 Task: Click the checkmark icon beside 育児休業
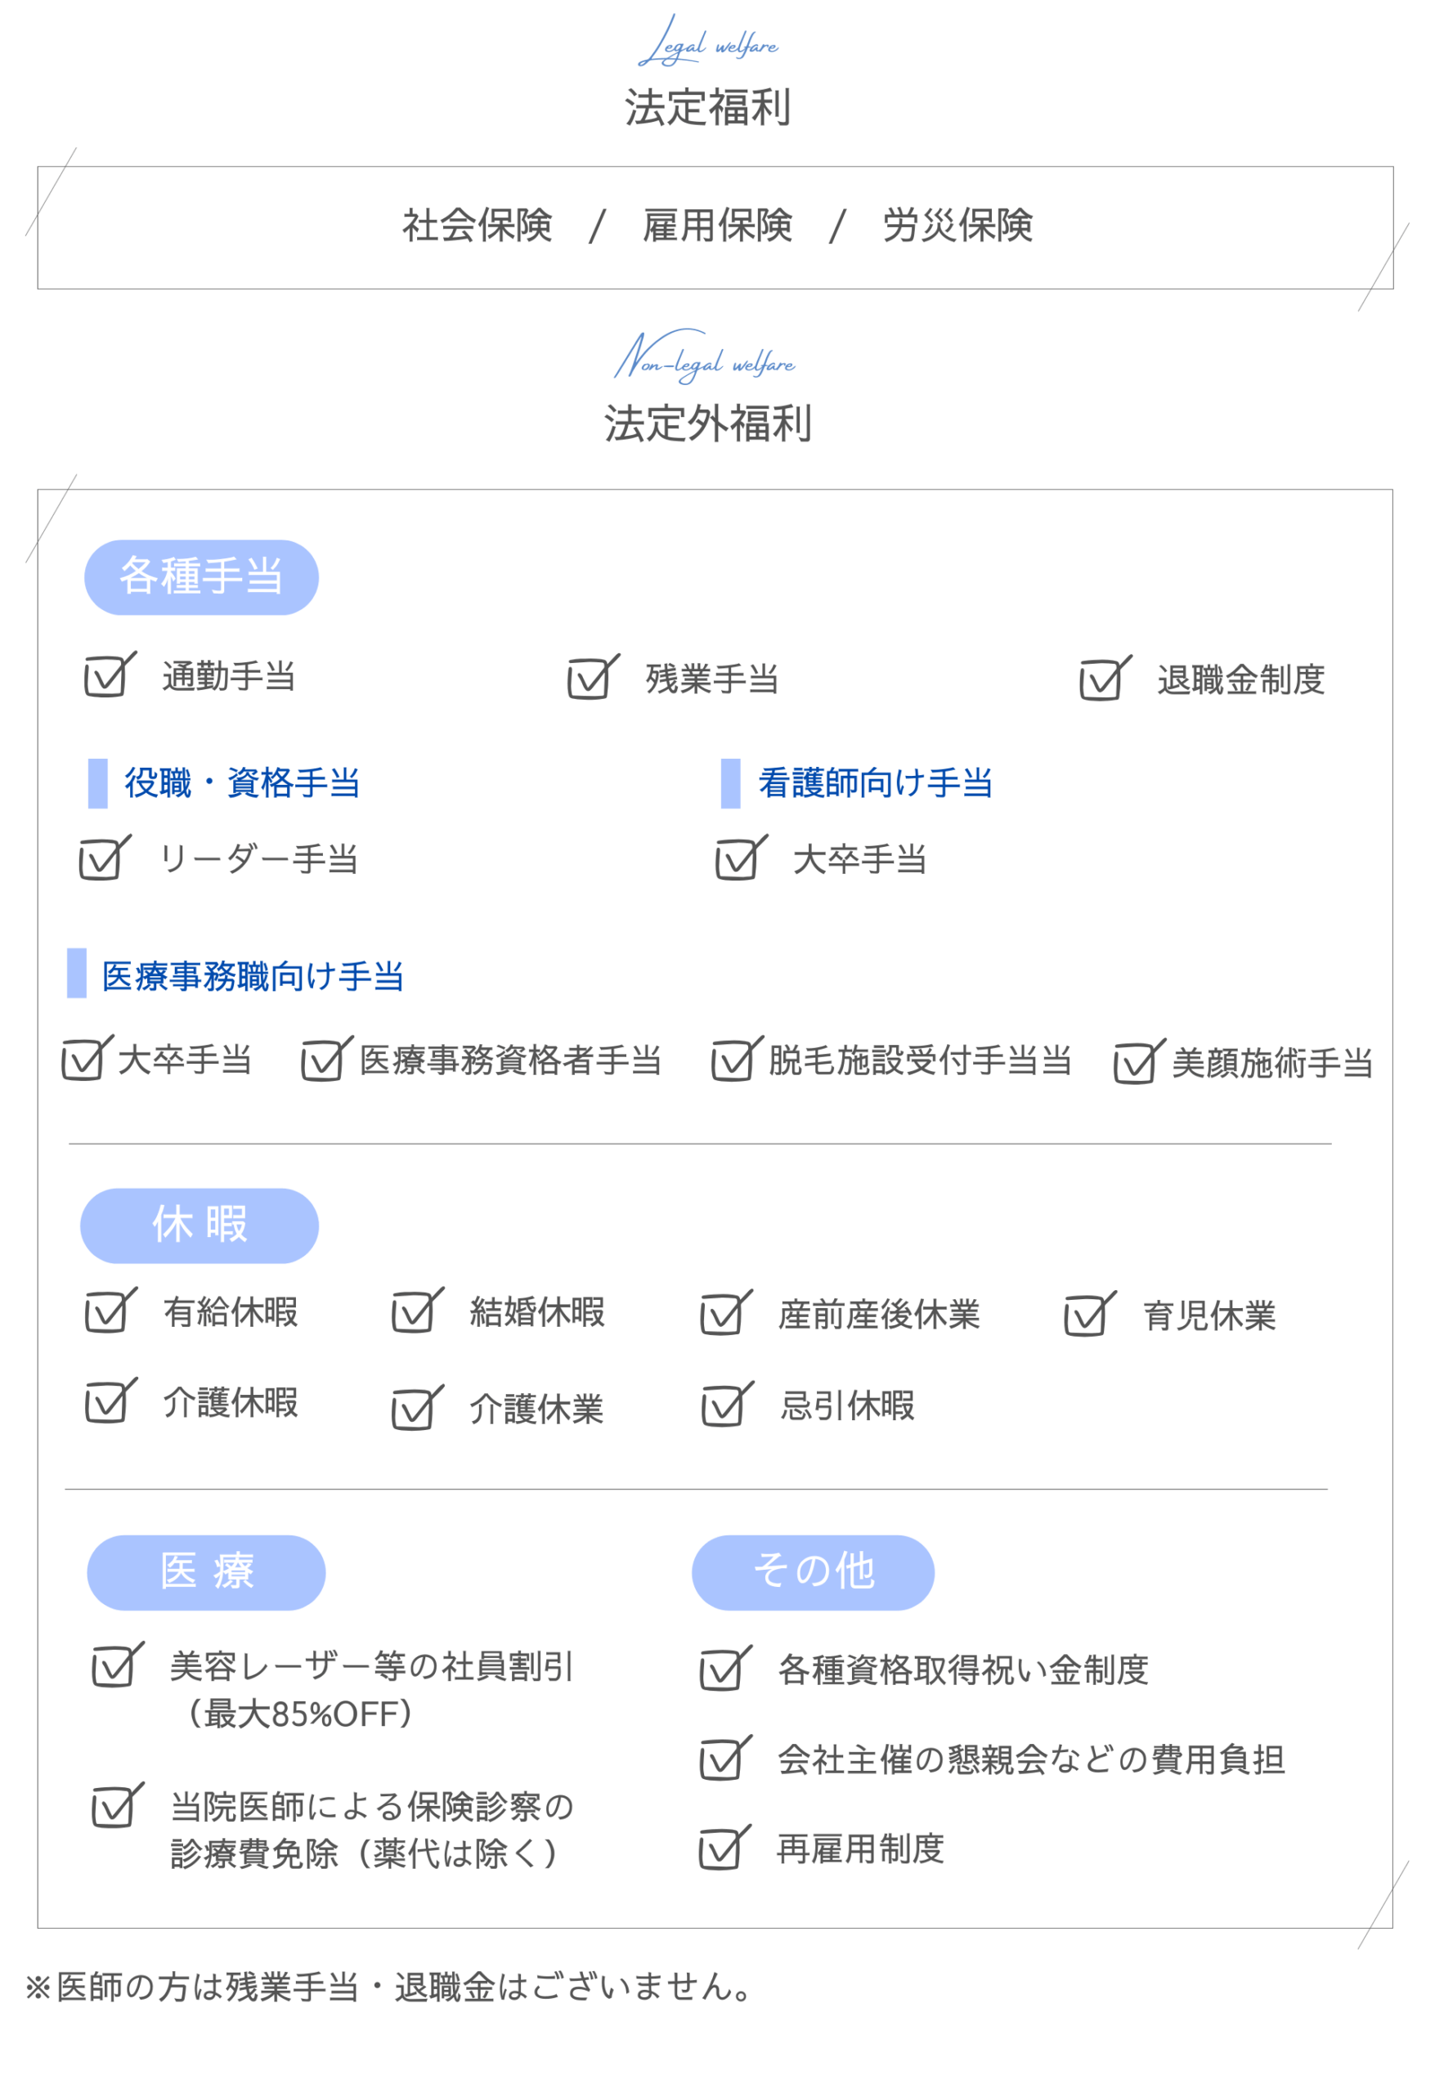pyautogui.click(x=1090, y=1315)
